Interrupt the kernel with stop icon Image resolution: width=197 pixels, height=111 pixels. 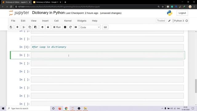[65, 27]
